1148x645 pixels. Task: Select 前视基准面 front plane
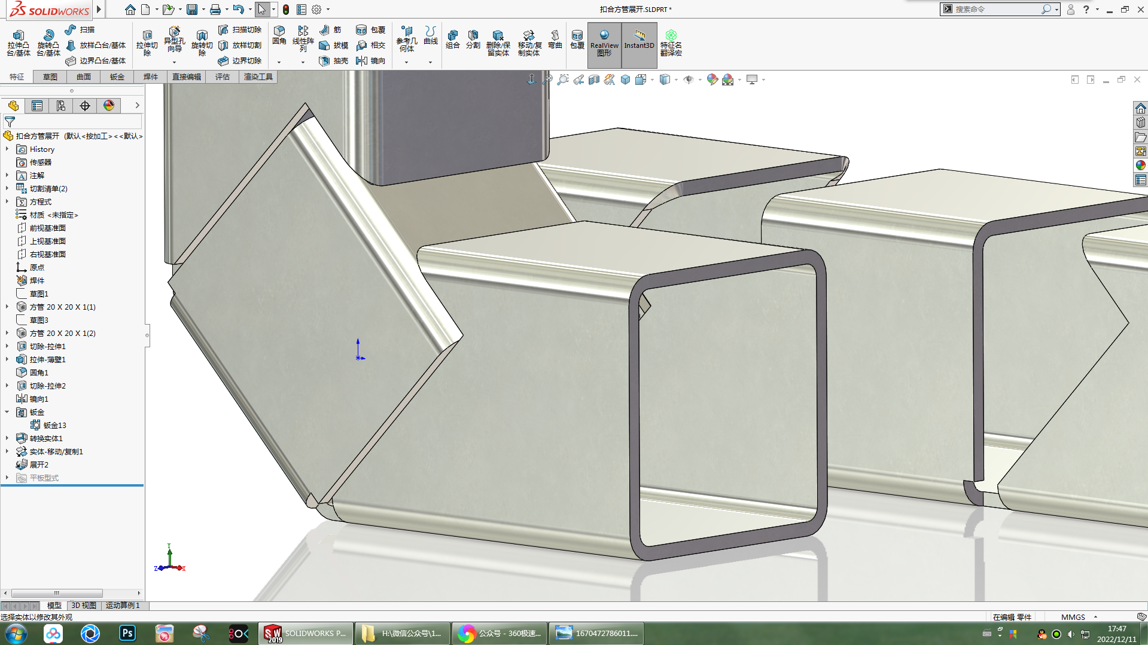coord(47,228)
